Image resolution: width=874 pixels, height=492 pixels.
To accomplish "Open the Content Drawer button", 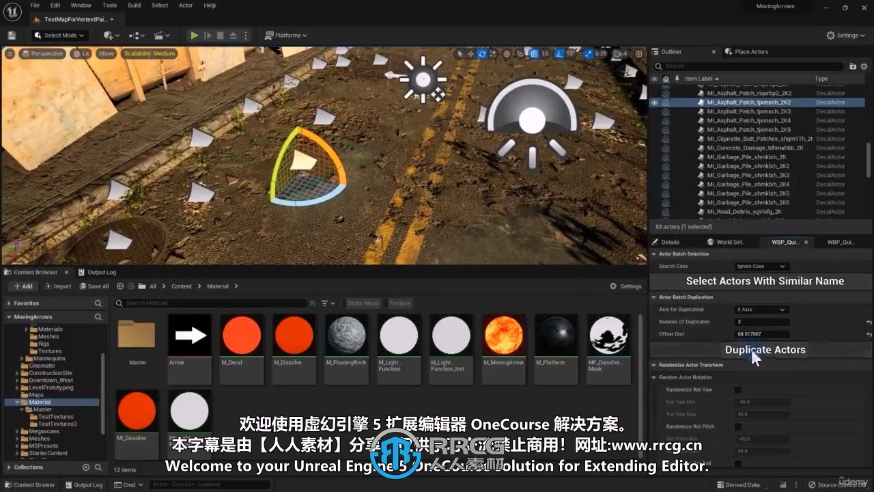I will [29, 484].
